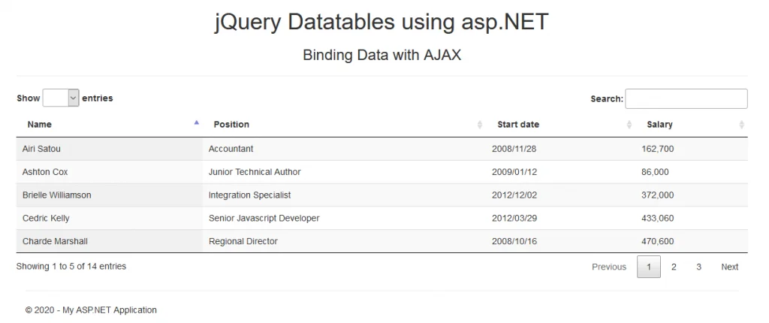Click the Position column sort icon

point(480,125)
